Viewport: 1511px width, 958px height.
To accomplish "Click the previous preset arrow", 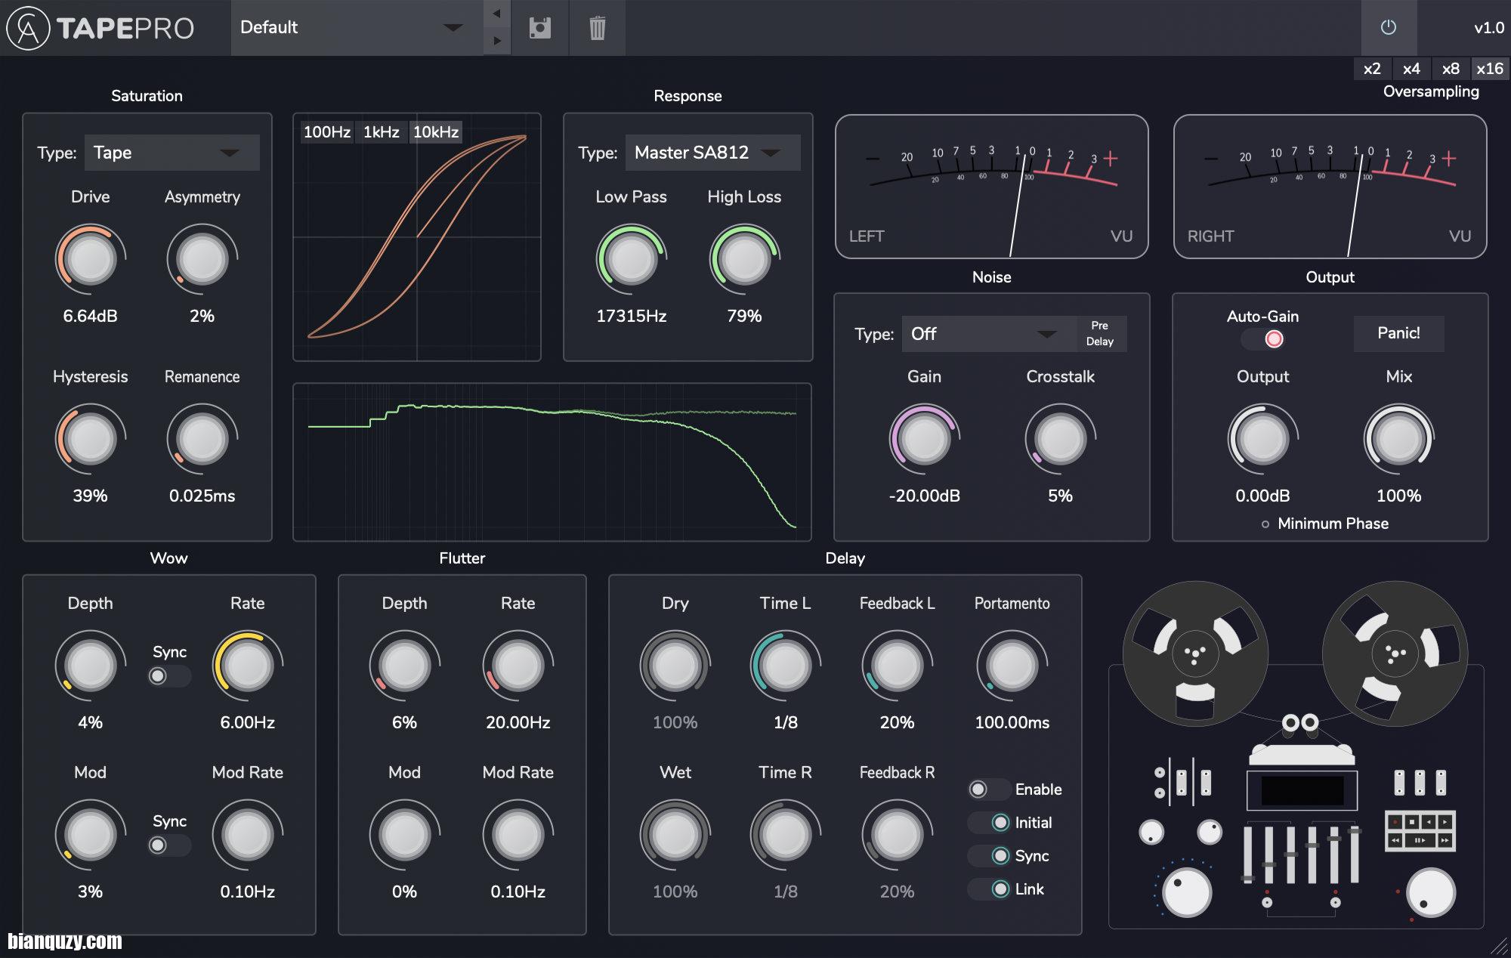I will tap(496, 14).
